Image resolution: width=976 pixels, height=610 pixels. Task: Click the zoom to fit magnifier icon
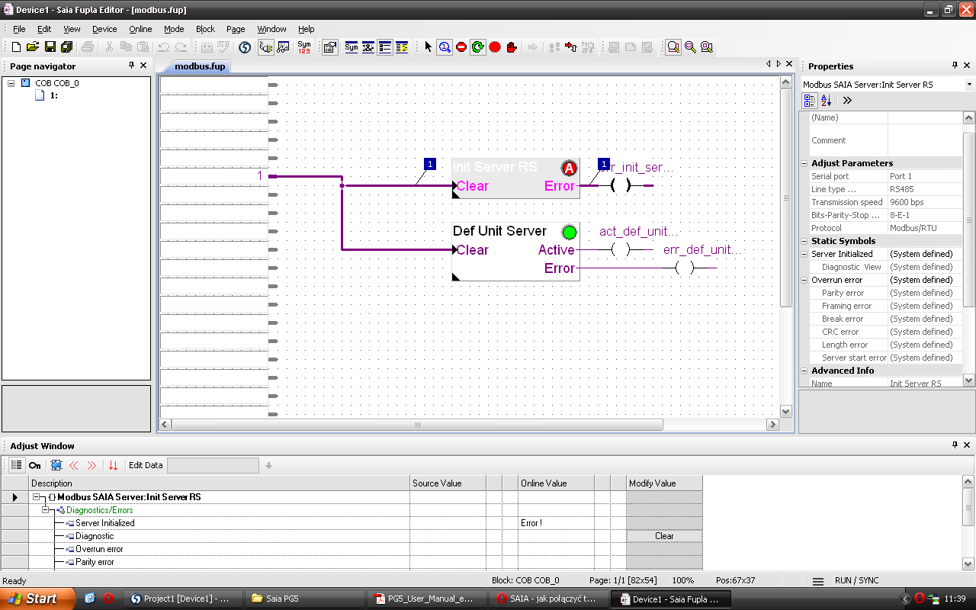(673, 47)
